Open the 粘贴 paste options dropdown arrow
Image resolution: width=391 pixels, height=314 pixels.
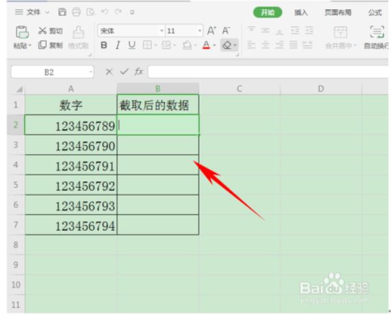click(x=30, y=46)
